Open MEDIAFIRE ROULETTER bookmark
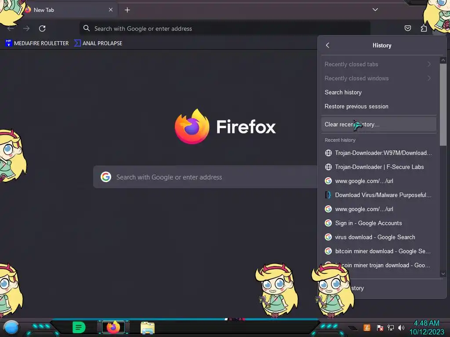This screenshot has height=337, width=450. coord(37,43)
